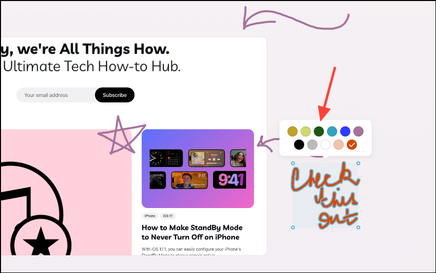Pick the gray color swatch
436x273 pixels.
pyautogui.click(x=312, y=145)
